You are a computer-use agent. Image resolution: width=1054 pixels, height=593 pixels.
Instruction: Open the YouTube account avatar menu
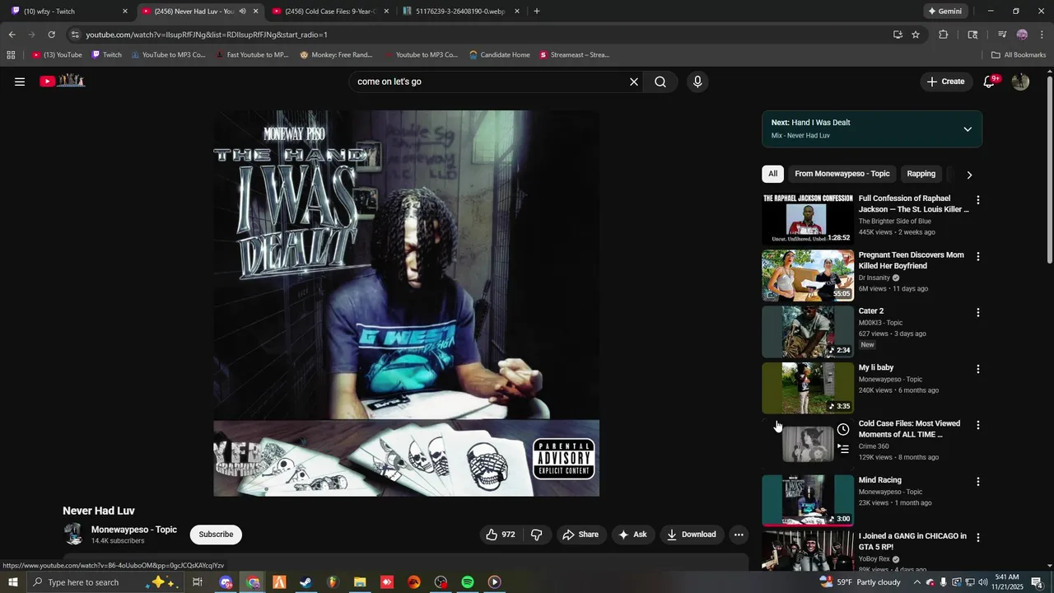[x=1020, y=82]
